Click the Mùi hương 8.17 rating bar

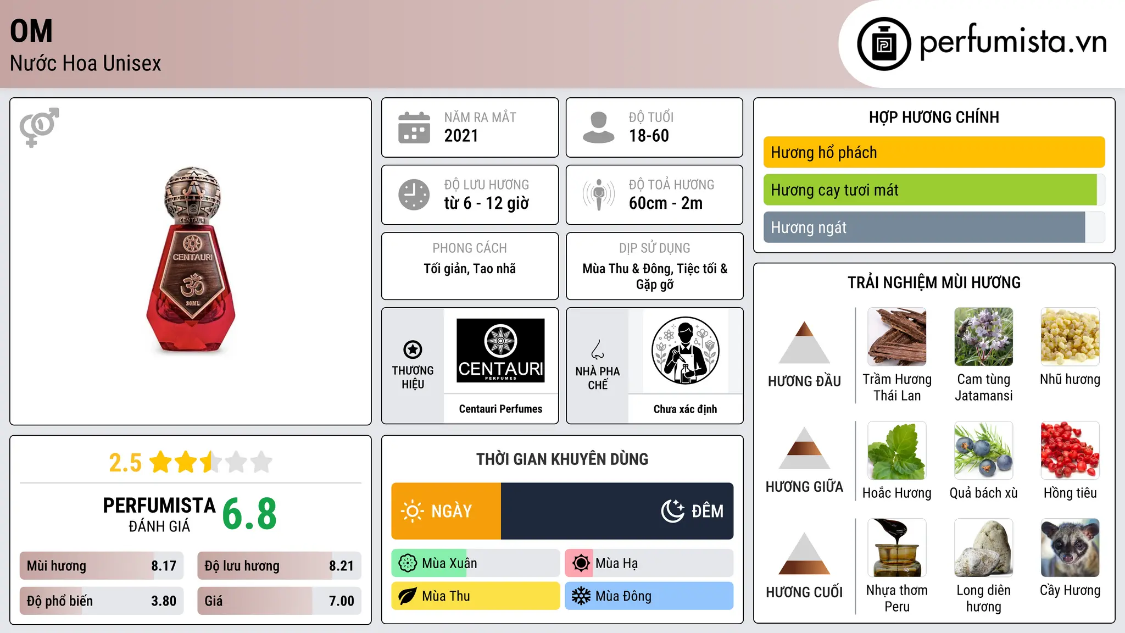102,566
